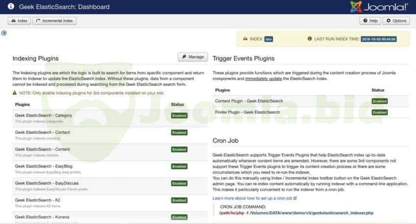
Task: Open Learn more about cron job link
Action: pos(253,198)
